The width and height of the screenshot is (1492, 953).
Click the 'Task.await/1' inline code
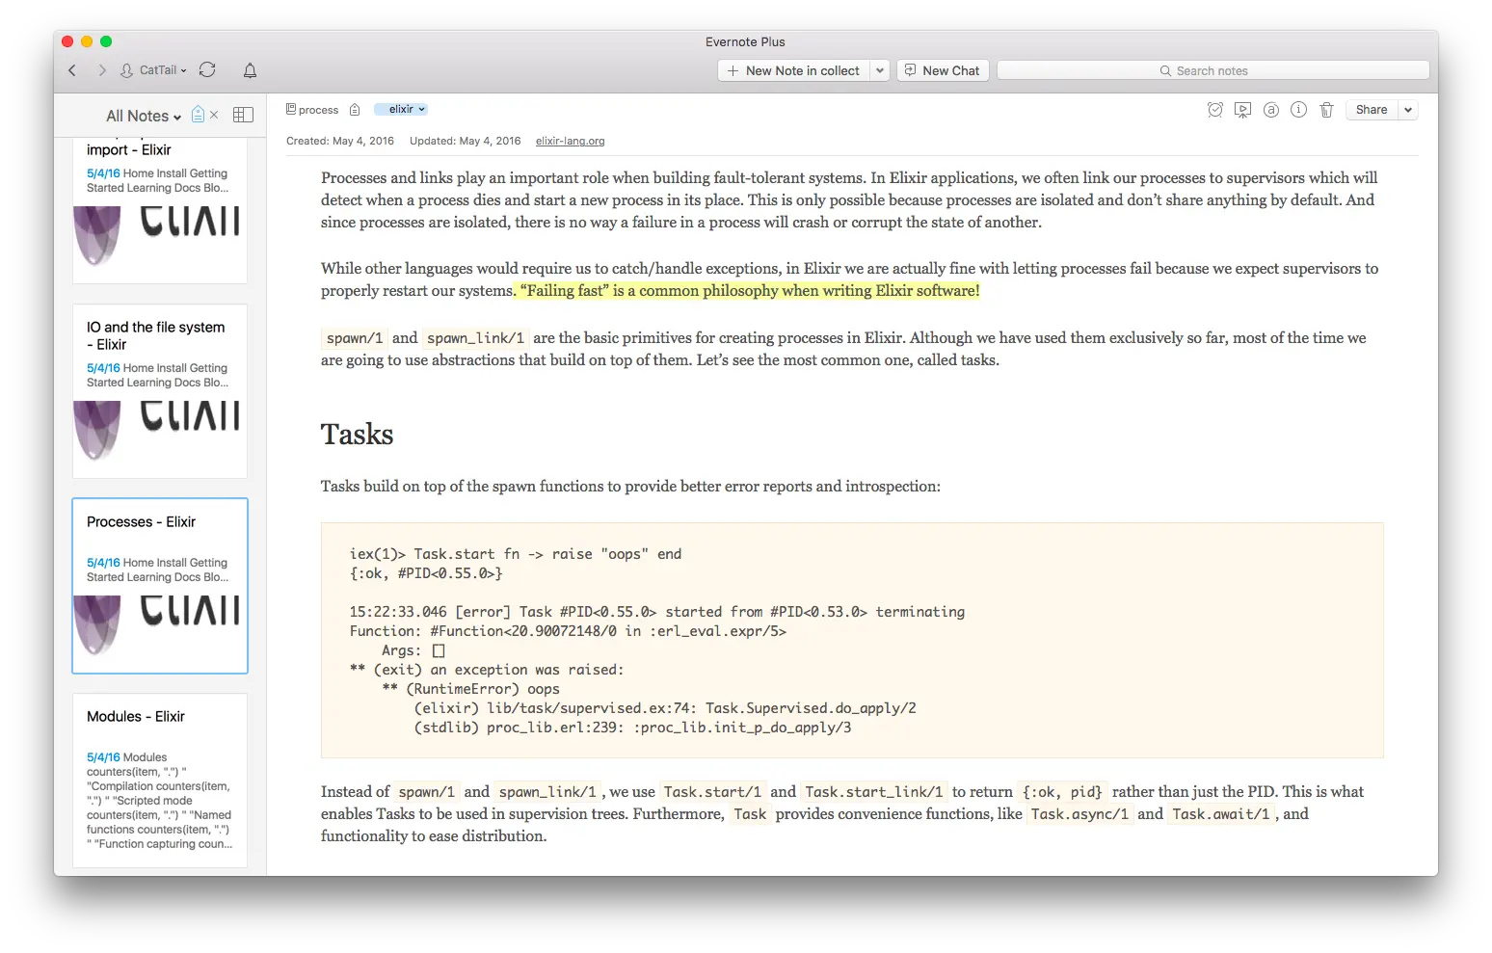coord(1221,814)
